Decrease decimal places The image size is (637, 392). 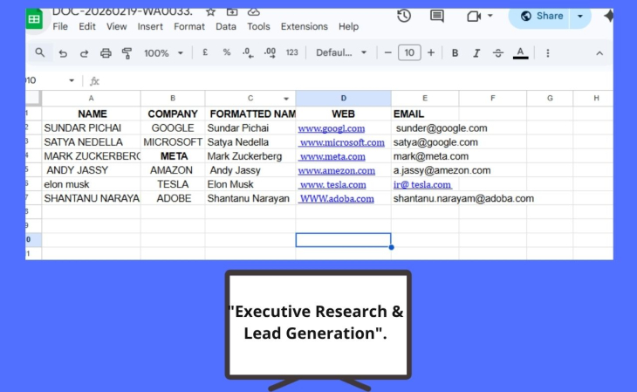(x=248, y=53)
